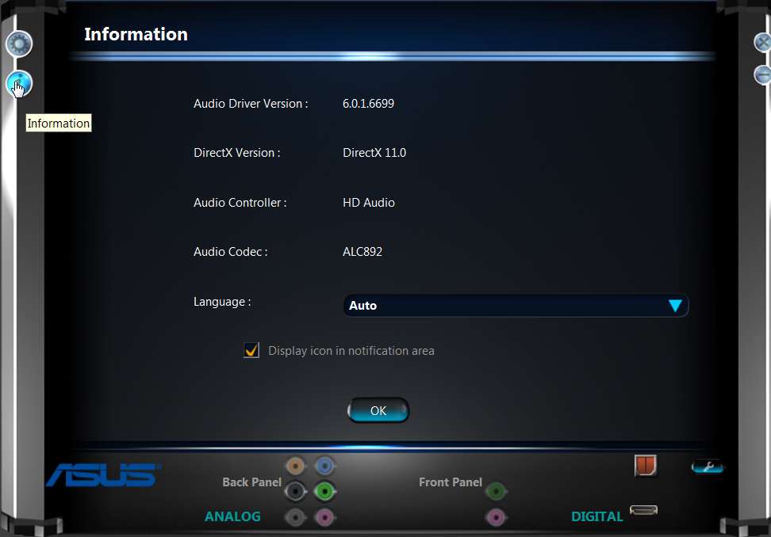Confirm with the OK button
Screen dimensions: 771x537
[378, 410]
